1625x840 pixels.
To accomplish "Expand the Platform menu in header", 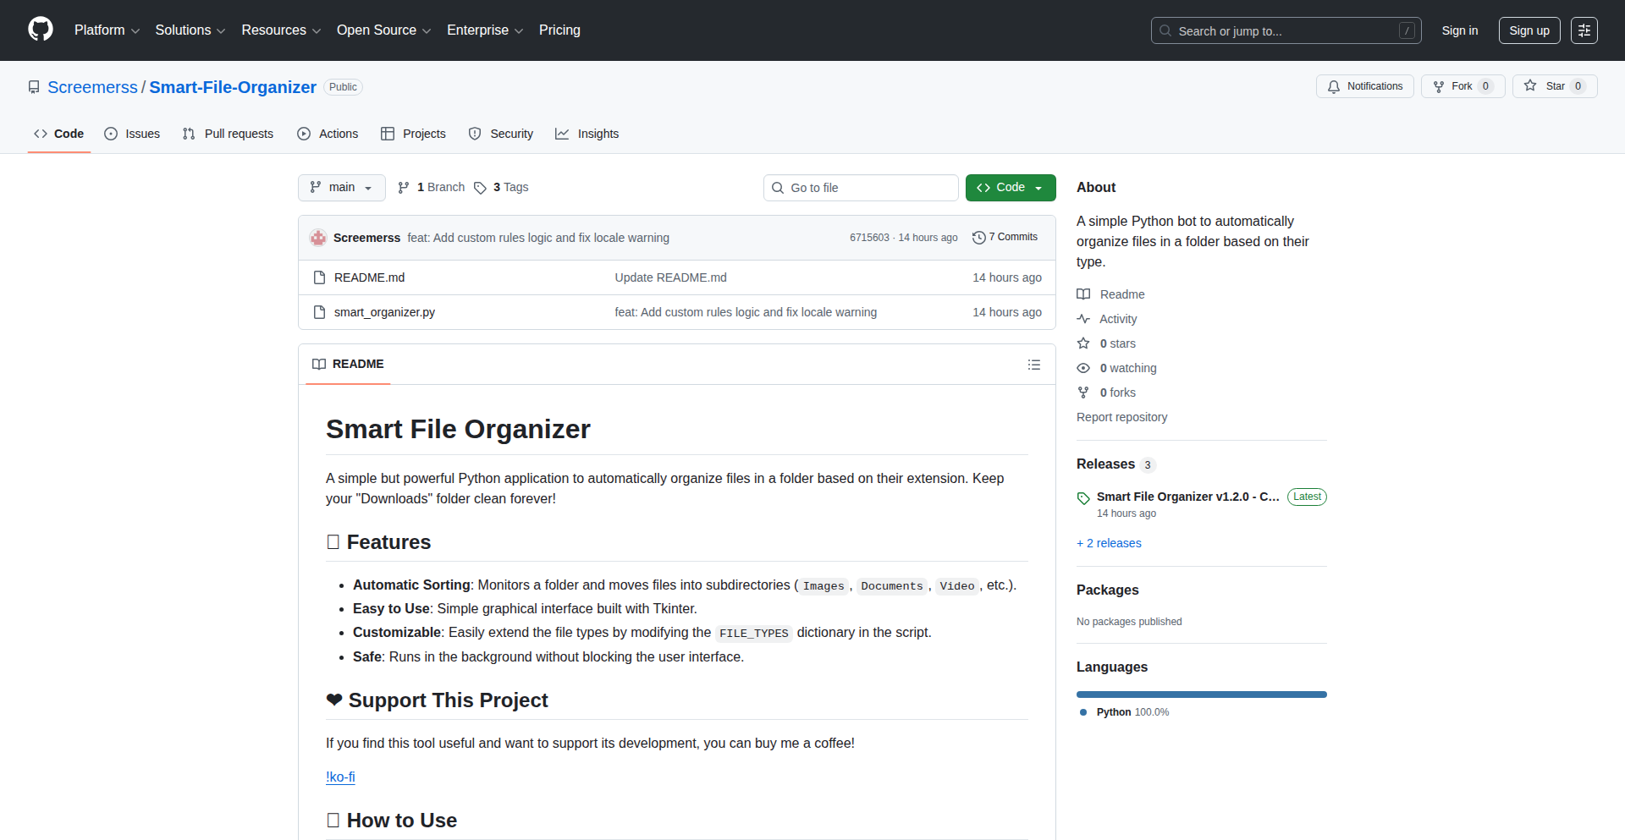I will coord(107,30).
